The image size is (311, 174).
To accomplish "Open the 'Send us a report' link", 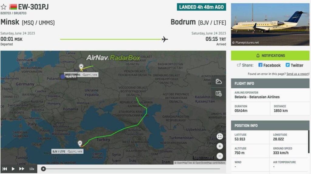I will click(297, 74).
